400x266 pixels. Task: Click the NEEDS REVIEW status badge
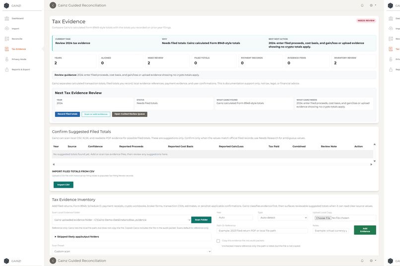tap(366, 20)
